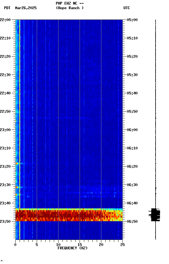
Task: Click the station title 'PHP EHZ NC --'
Action: point(70,3)
